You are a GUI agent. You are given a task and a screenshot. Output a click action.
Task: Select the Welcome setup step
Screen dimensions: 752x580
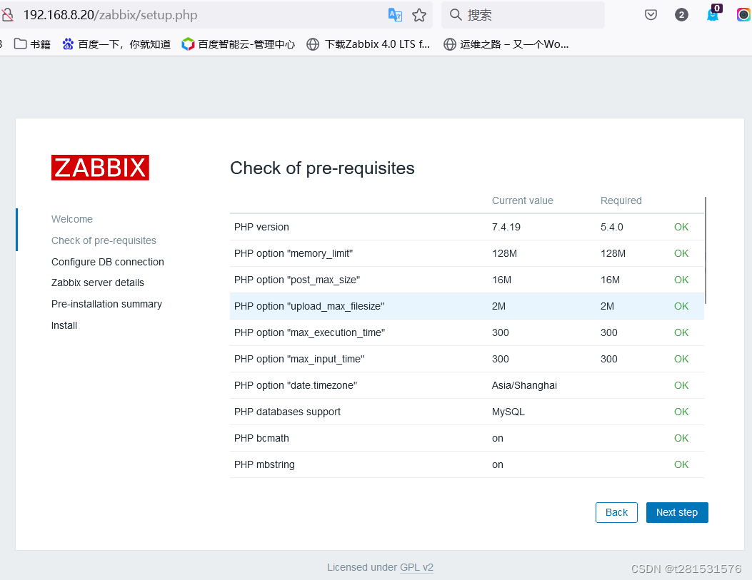(x=72, y=219)
